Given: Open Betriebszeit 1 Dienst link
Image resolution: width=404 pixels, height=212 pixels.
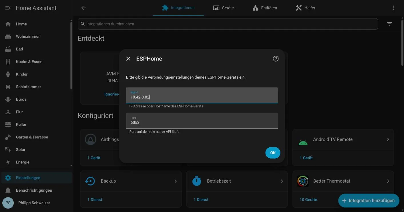Looking at the screenshot, I should tap(201, 200).
